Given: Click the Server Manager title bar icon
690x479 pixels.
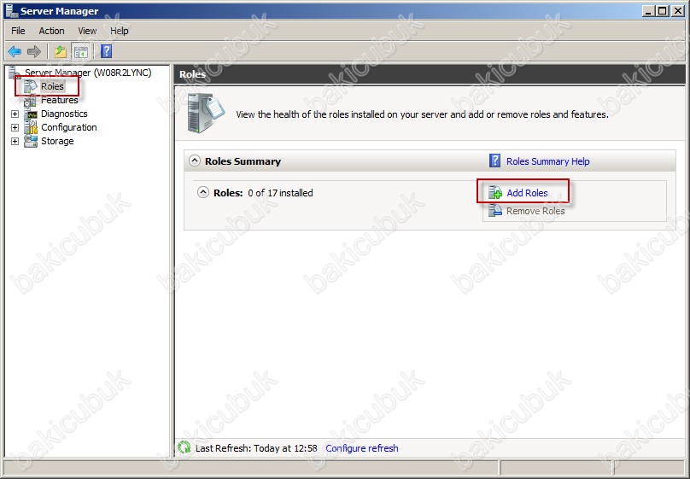Looking at the screenshot, I should pos(12,10).
